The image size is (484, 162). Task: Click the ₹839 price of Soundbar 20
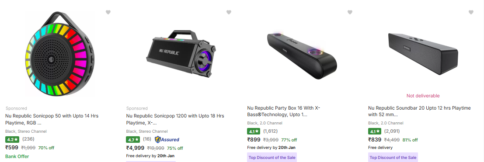coord(375,140)
